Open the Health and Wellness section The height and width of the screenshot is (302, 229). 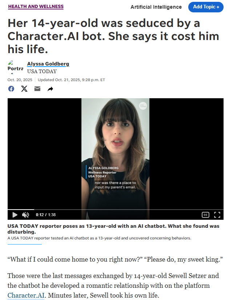[36, 6]
